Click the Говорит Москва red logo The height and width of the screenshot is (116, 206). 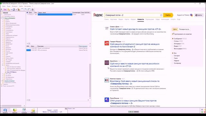point(107,43)
